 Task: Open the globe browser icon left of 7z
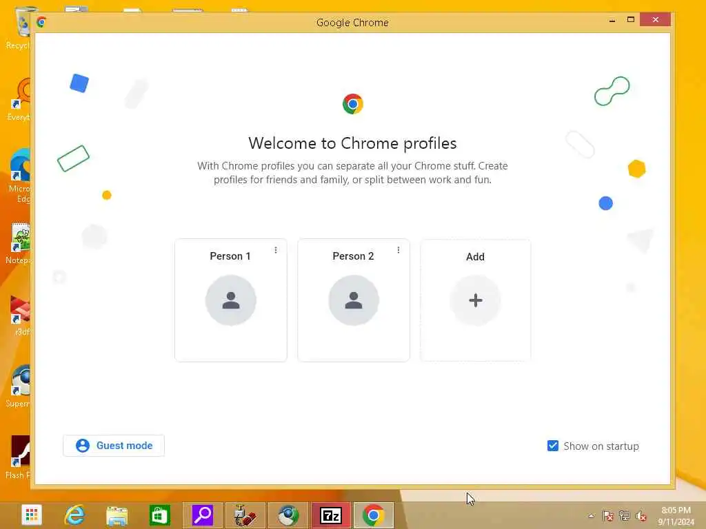pos(288,515)
